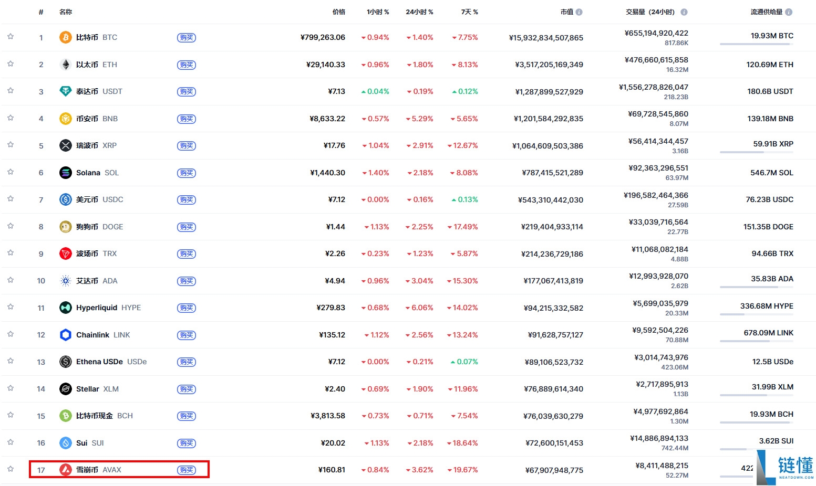The height and width of the screenshot is (486, 816).
Task: Click the info icon beside 交易量 header
Action: click(x=684, y=12)
